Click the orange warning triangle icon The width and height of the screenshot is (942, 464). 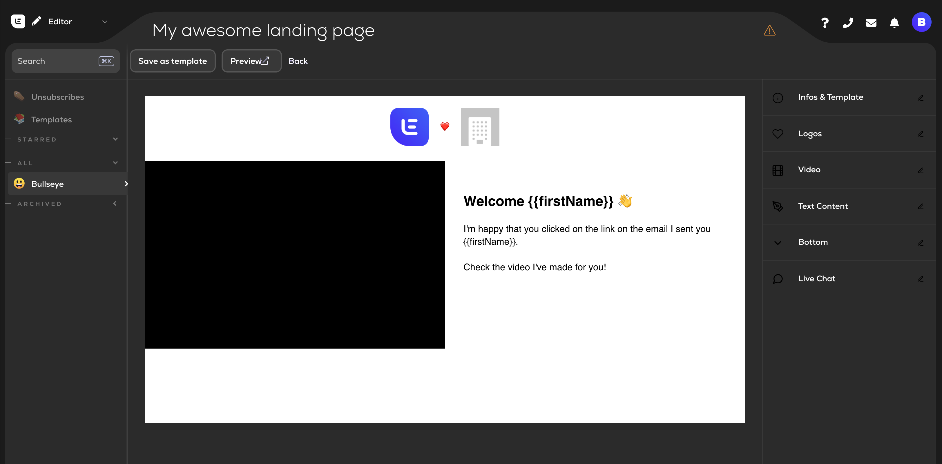click(769, 30)
